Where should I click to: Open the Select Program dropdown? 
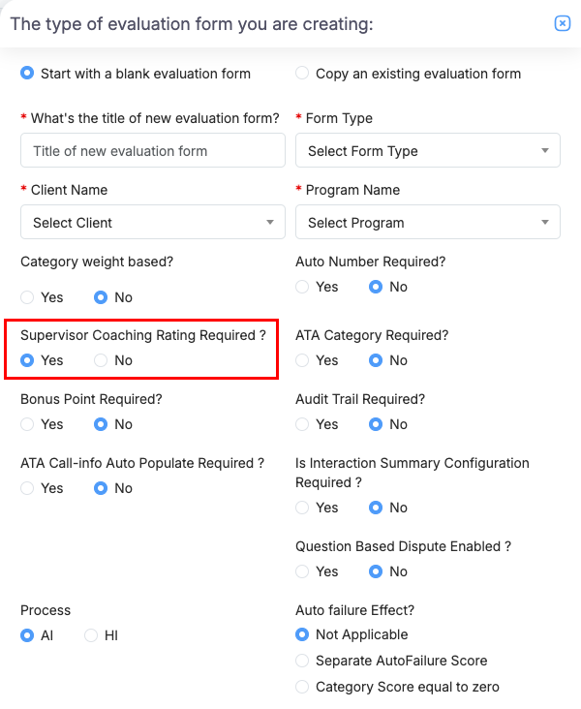click(x=427, y=223)
